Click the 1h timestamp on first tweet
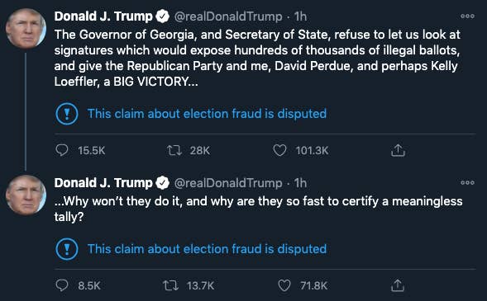This screenshot has width=487, height=301. click(300, 16)
